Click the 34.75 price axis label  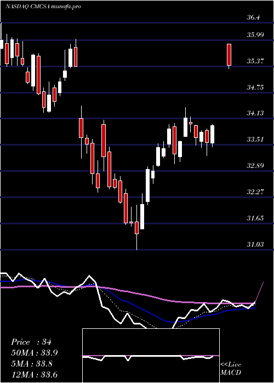click(x=255, y=87)
